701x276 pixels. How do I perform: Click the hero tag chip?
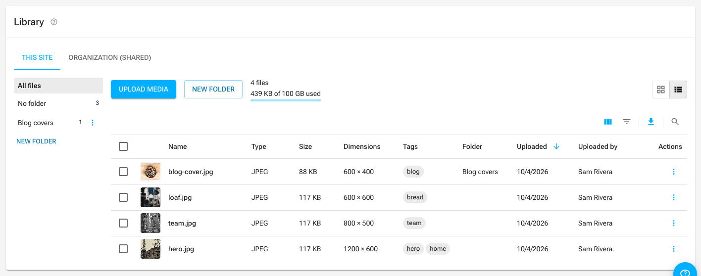coord(413,249)
